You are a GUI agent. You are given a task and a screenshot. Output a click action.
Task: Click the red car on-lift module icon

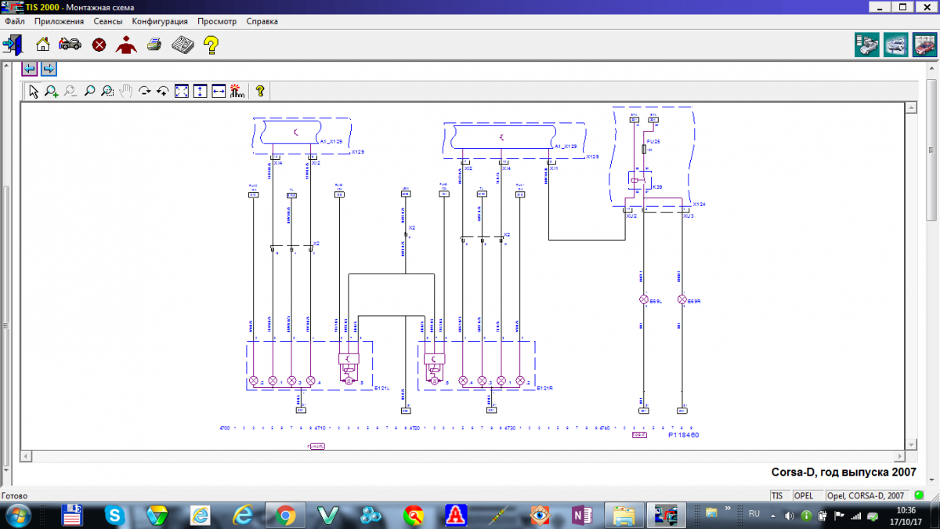(x=924, y=45)
